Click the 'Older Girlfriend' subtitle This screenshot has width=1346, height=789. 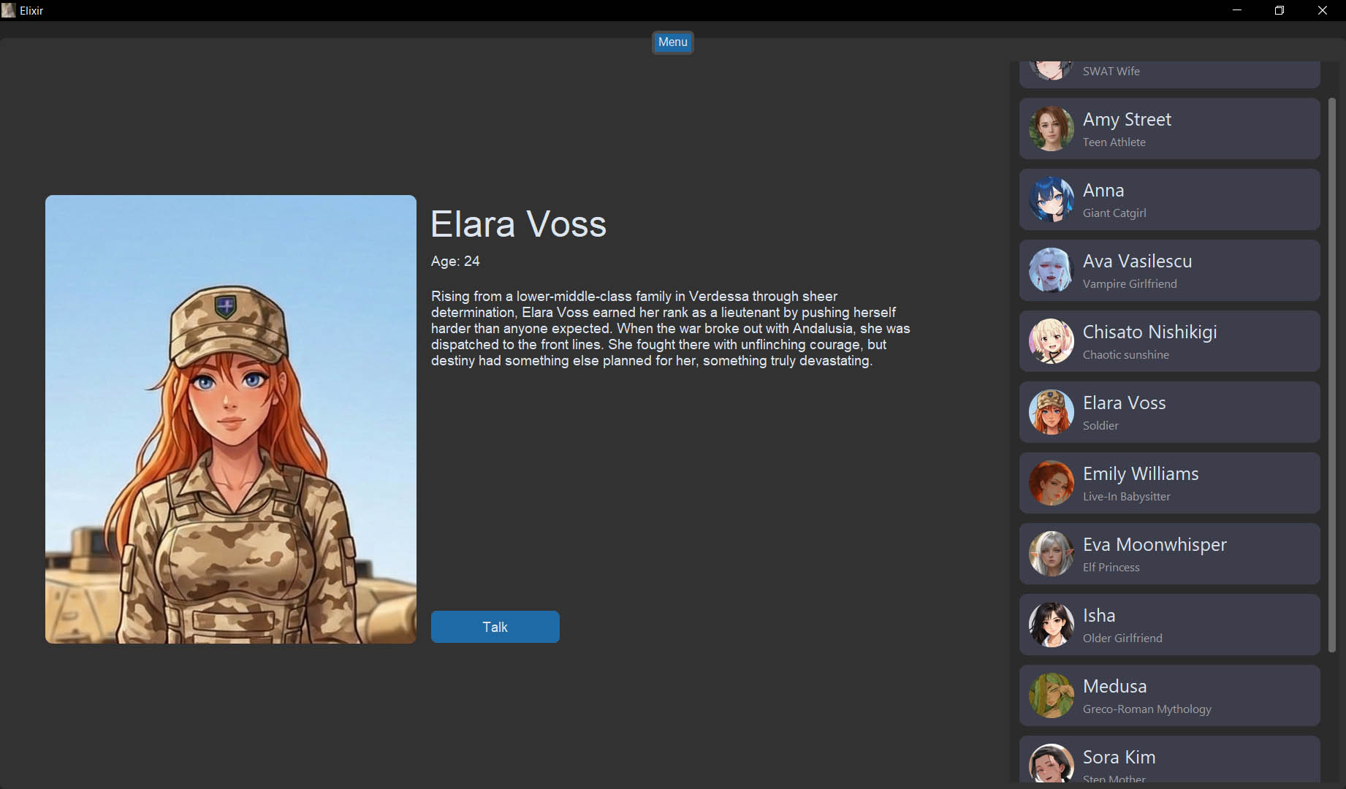click(x=1122, y=639)
